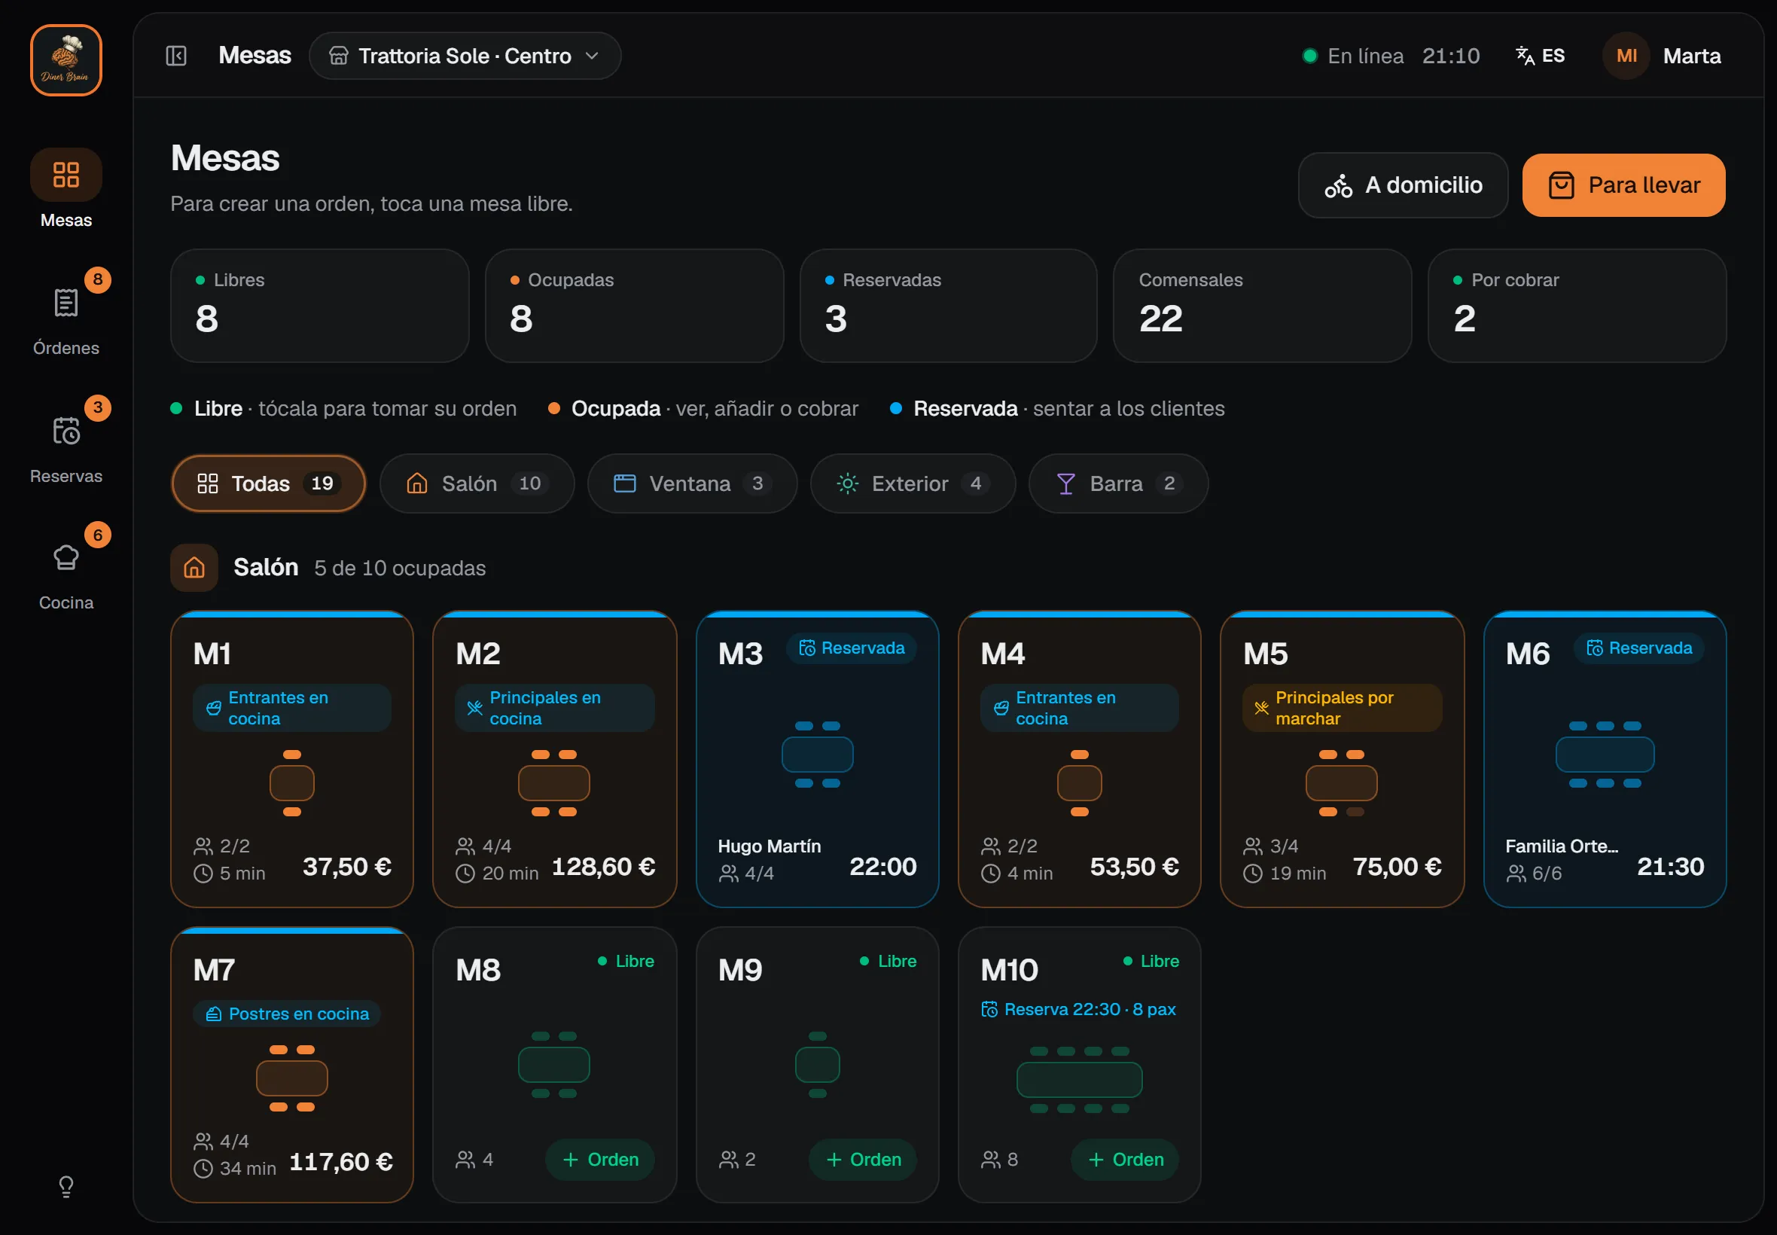Open the Ocupadas summary card

[634, 306]
